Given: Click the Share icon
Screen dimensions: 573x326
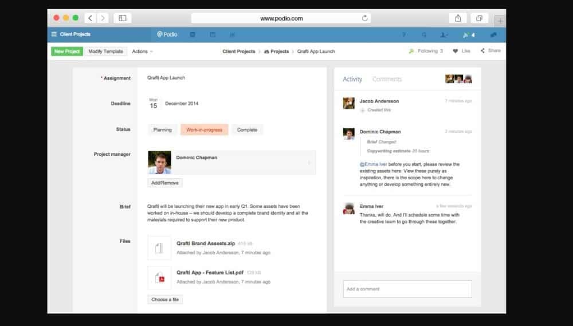Looking at the screenshot, I should click(x=483, y=51).
